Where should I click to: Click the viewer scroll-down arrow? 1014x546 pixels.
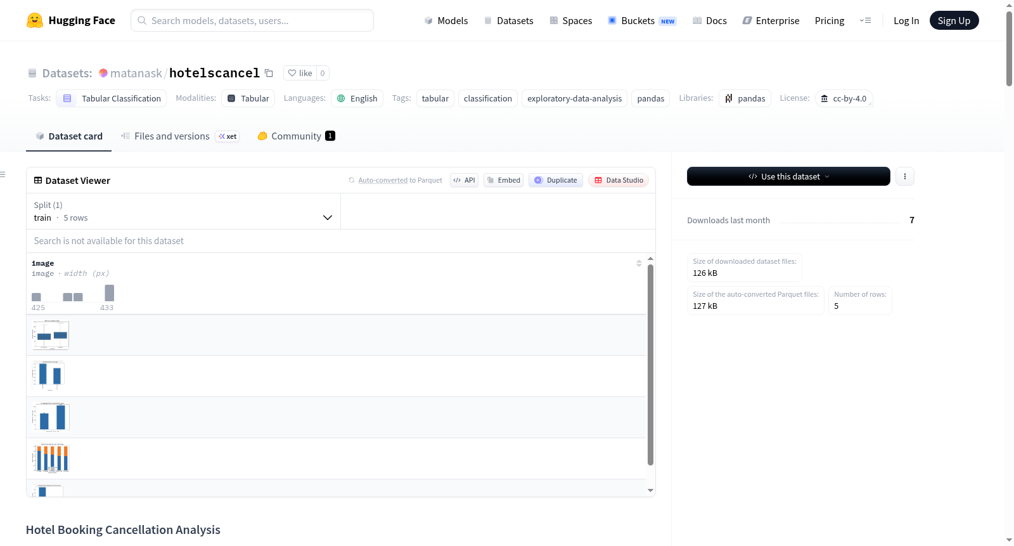(x=650, y=490)
